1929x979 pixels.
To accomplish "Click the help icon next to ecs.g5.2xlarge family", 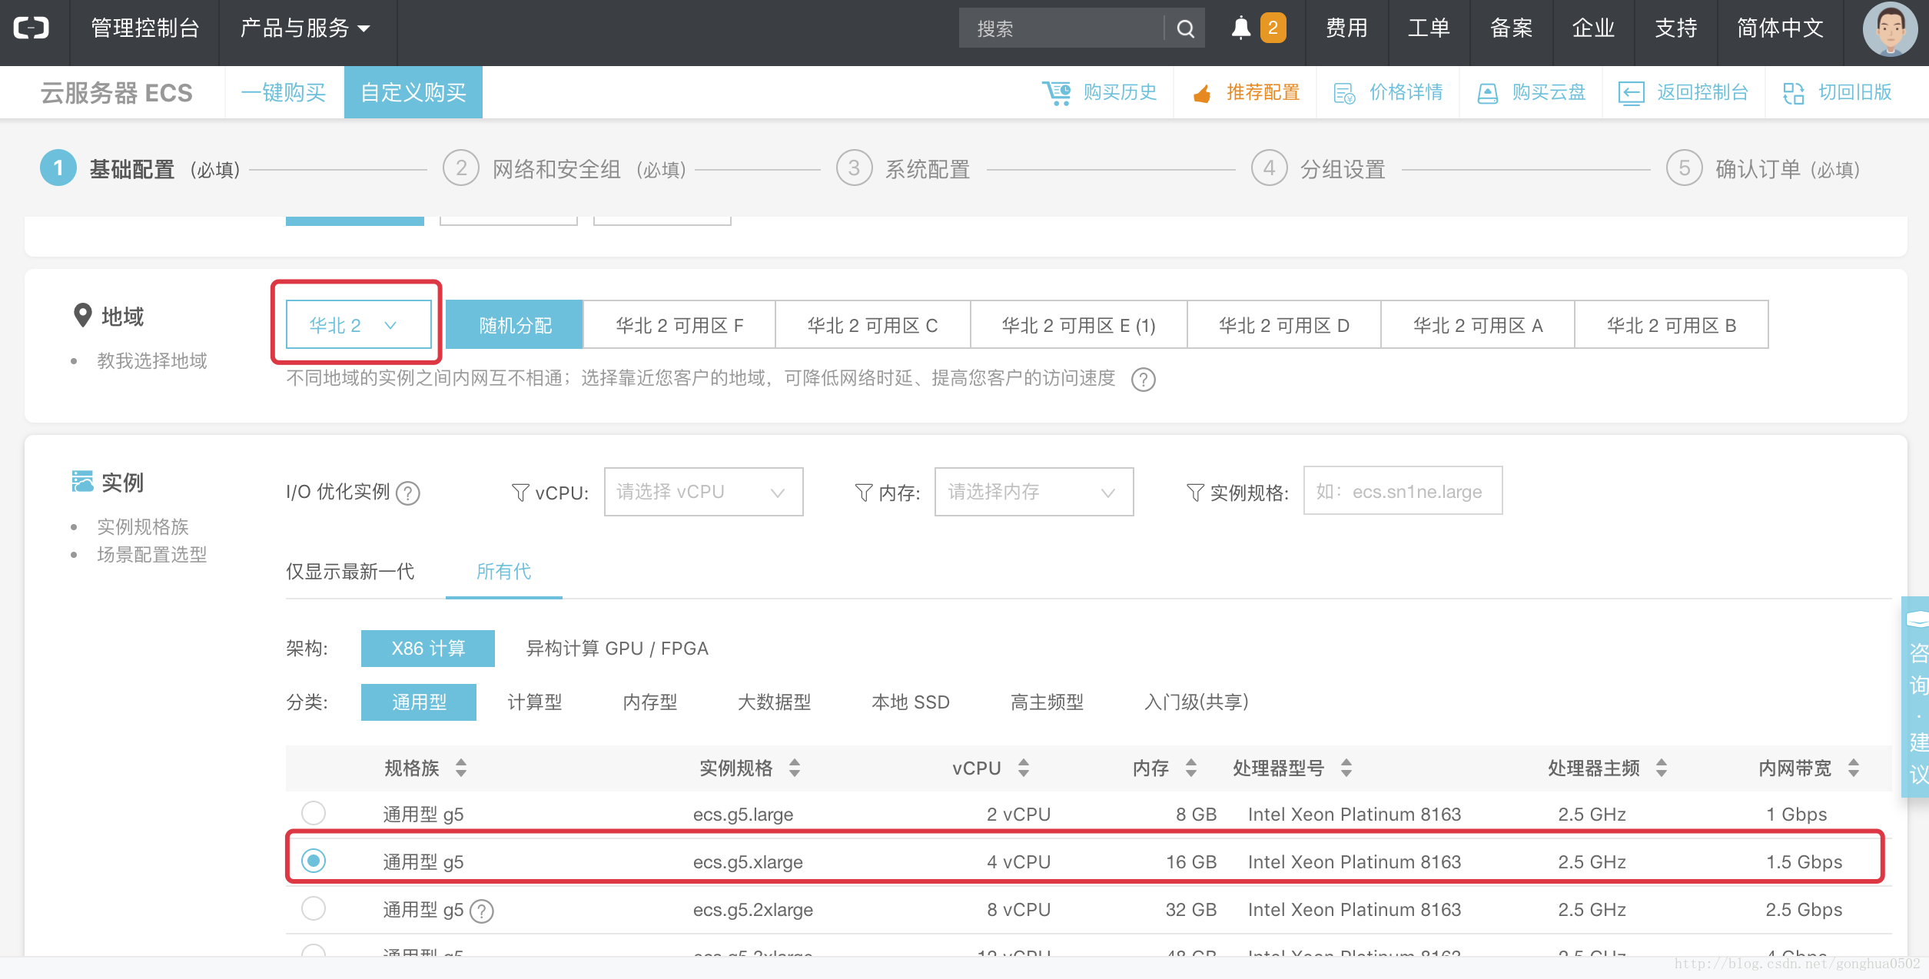I will [x=481, y=911].
